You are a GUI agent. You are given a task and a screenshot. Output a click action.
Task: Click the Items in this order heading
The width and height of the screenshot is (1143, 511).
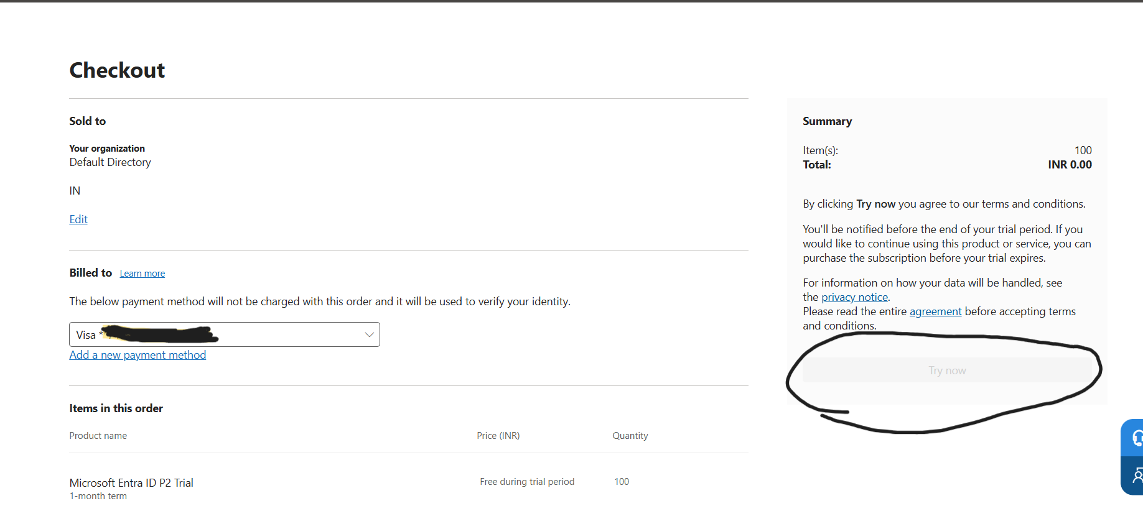tap(116, 408)
